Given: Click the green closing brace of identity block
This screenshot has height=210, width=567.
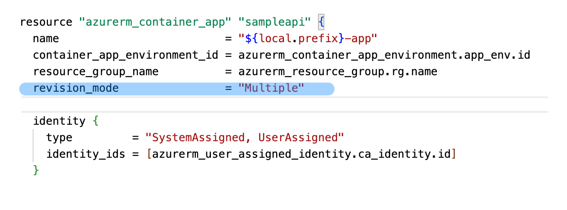Looking at the screenshot, I should 36,171.
